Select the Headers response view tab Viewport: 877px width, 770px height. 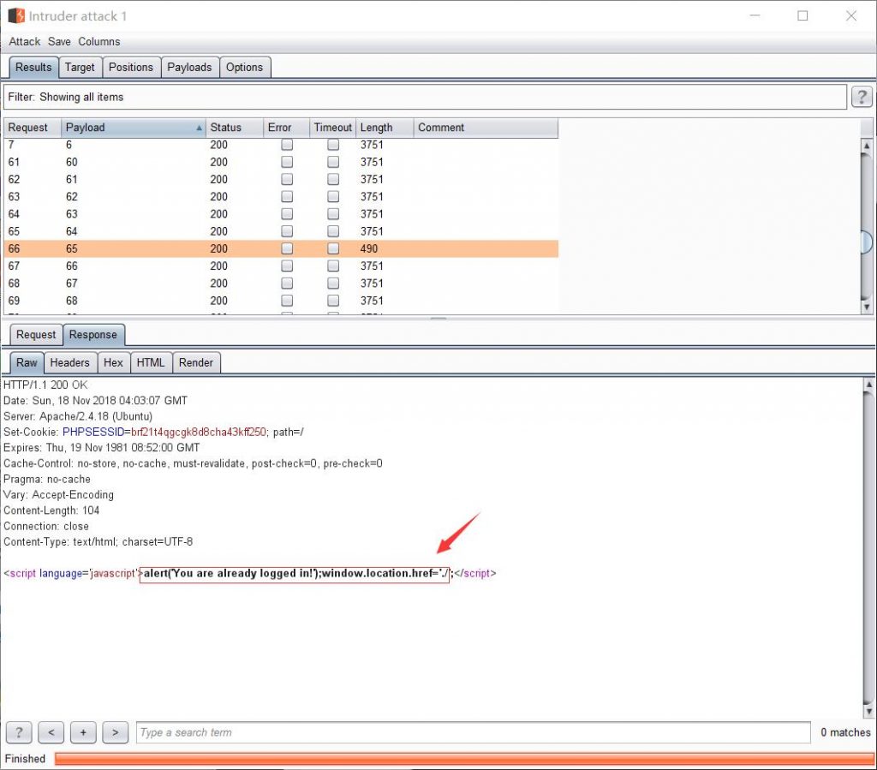tap(70, 362)
